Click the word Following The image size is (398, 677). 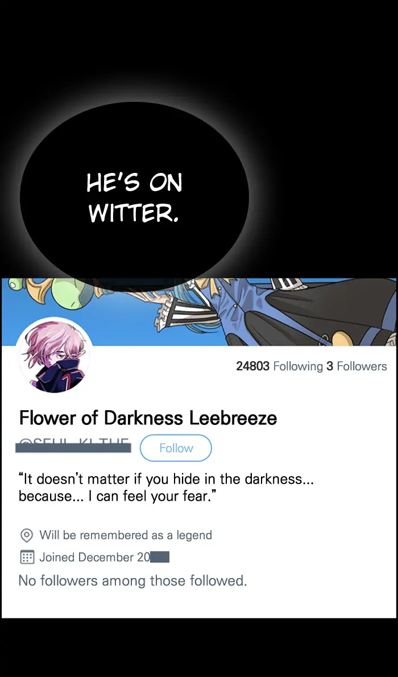coord(298,366)
